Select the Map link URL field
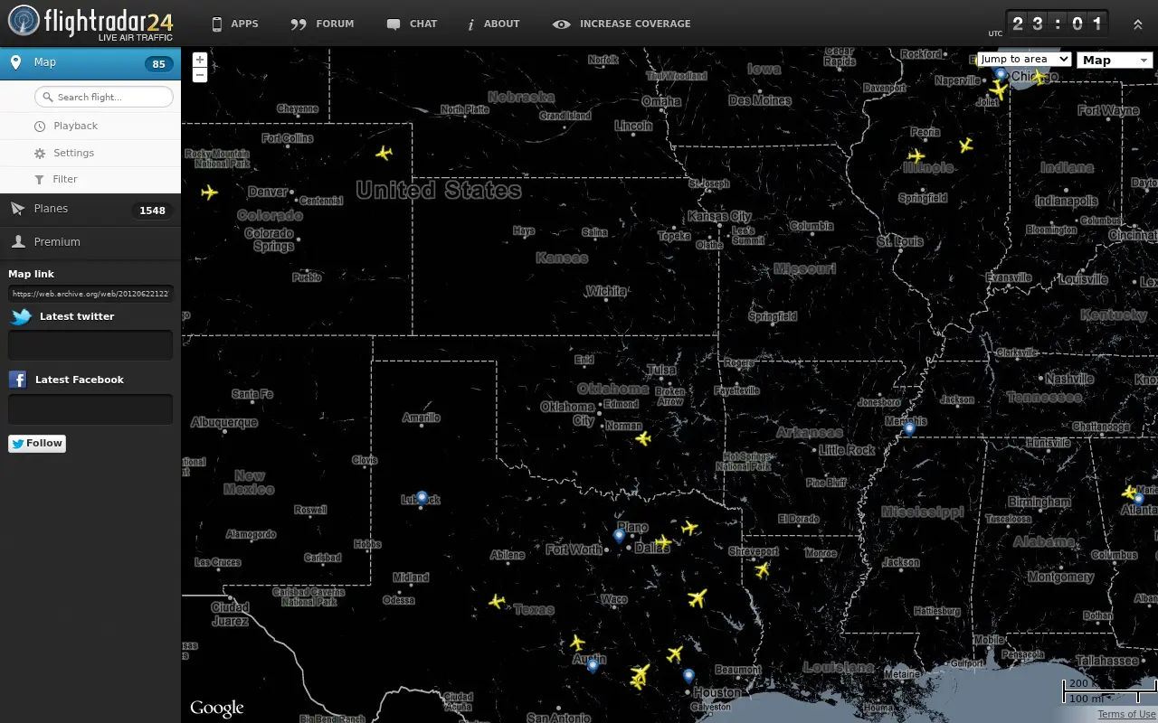This screenshot has height=723, width=1158. 90,294
